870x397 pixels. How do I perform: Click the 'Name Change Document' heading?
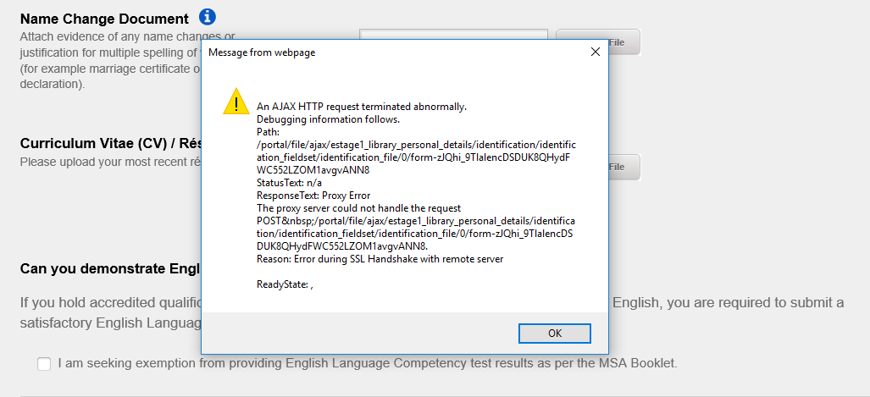pyautogui.click(x=104, y=19)
